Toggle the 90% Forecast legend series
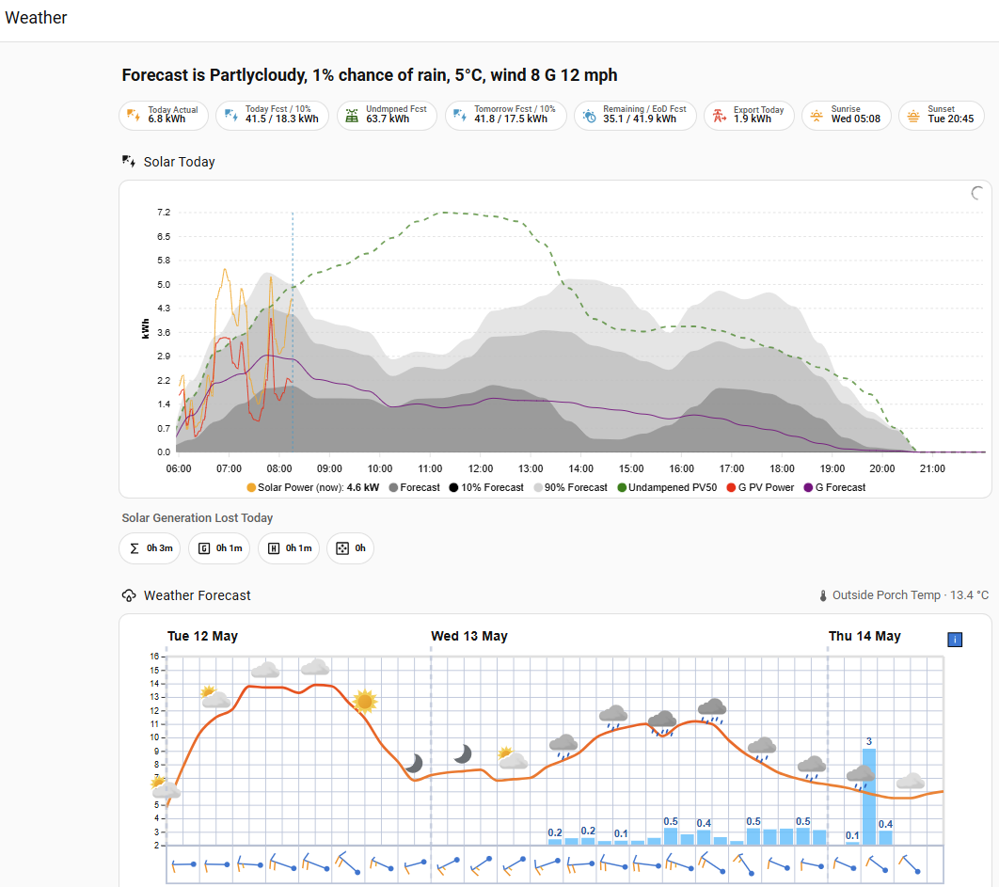 tap(571, 487)
